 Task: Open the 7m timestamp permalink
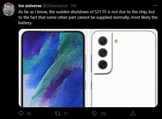pyautogui.click(x=73, y=6)
